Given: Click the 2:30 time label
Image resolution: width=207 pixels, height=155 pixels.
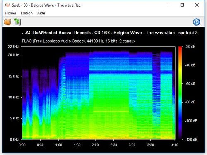Looking at the screenshot, I should click(113, 145).
